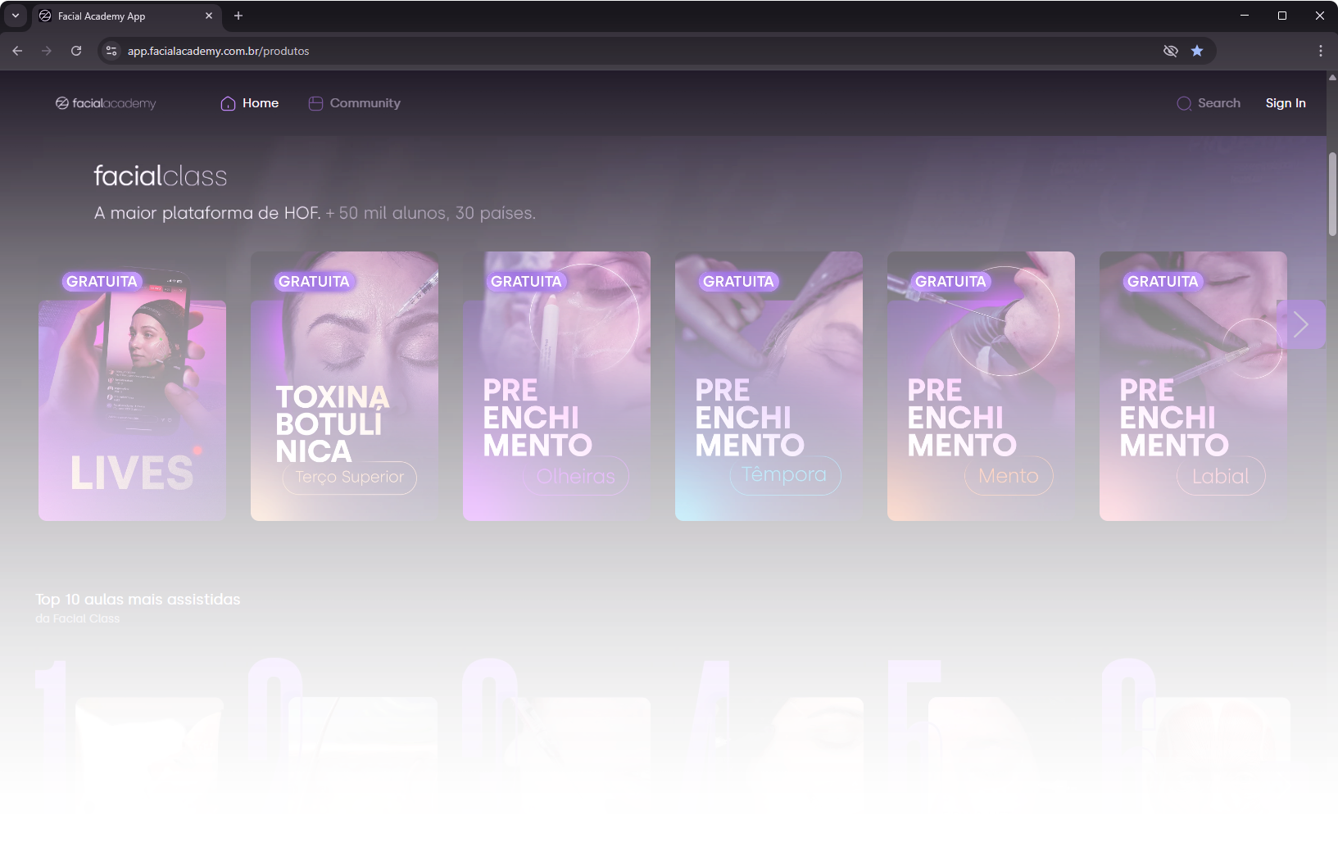Open the Home nav item
This screenshot has width=1338, height=856.
(x=250, y=103)
